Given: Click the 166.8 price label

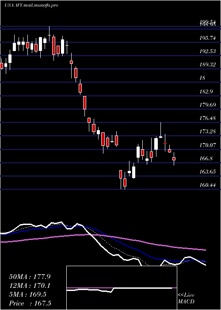Looking at the screenshot, I should pos(206,159).
